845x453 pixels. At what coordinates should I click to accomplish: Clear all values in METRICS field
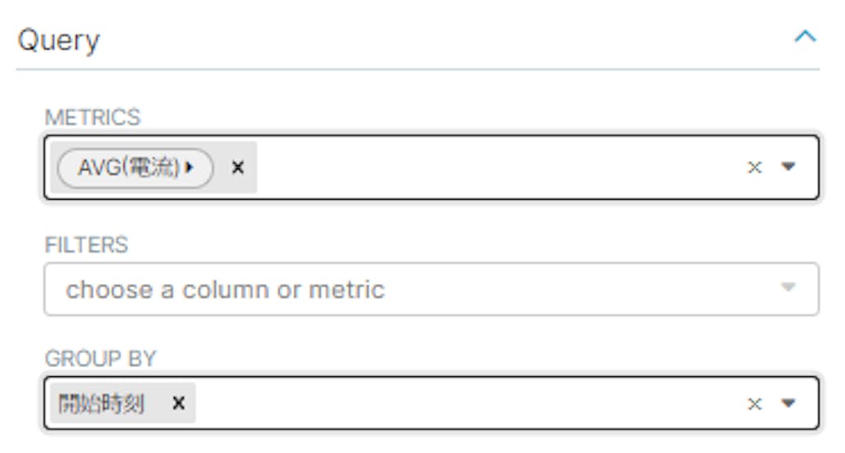click(754, 168)
